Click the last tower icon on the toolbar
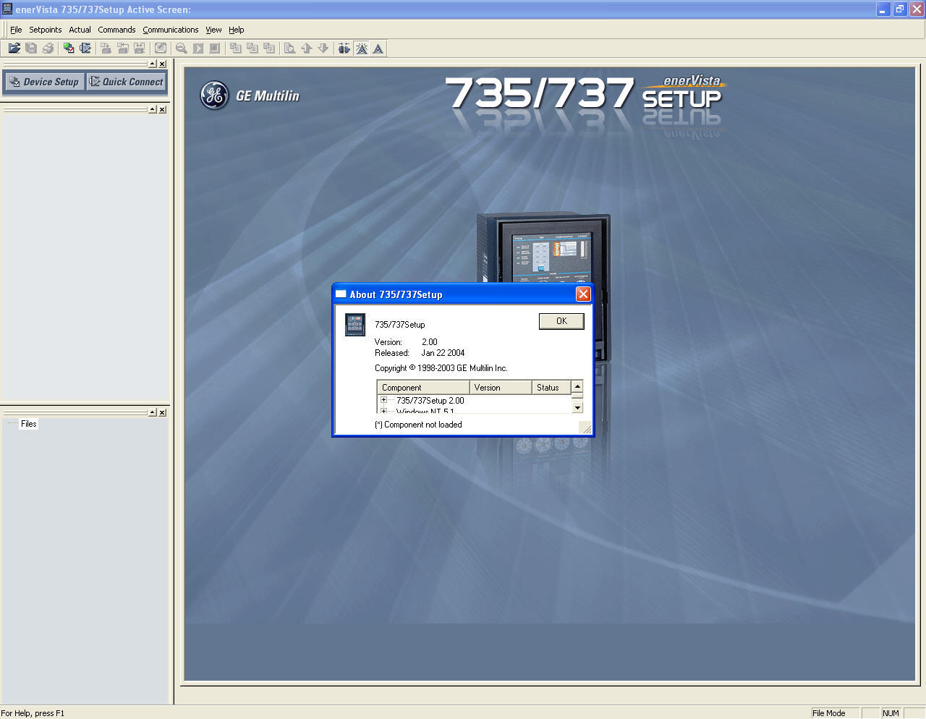Image resolution: width=926 pixels, height=719 pixels. coord(378,48)
